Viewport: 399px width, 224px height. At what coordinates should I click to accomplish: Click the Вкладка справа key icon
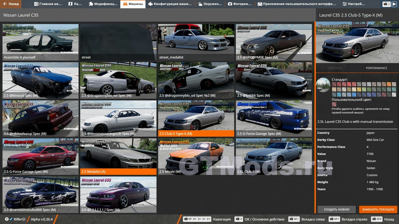coord(334,219)
